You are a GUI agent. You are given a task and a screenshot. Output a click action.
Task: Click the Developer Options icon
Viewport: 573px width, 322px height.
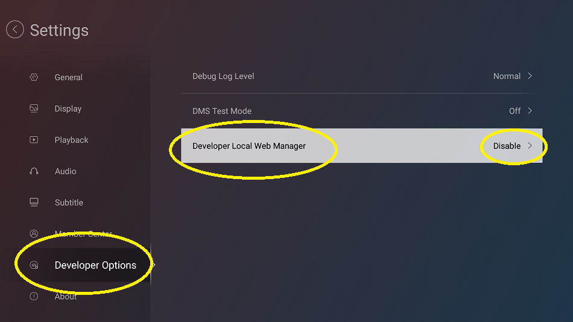point(34,265)
